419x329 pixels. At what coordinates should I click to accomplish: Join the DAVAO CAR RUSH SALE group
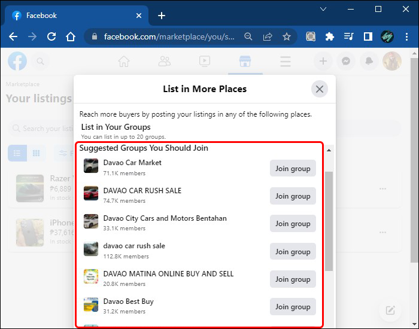(x=293, y=196)
